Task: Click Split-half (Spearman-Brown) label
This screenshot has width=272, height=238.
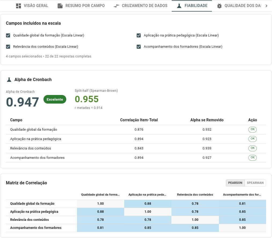Action: point(96,90)
